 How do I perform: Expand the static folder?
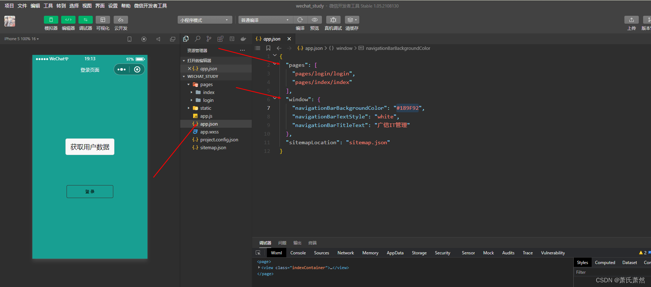tap(188, 108)
